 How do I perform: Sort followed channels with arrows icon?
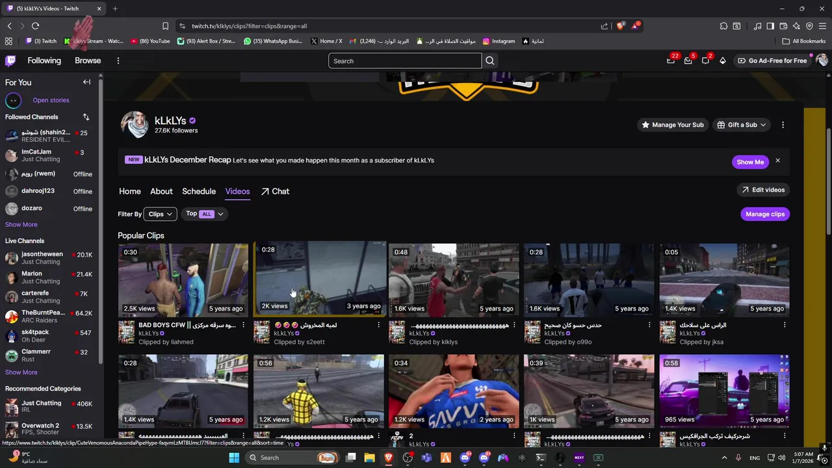point(86,117)
